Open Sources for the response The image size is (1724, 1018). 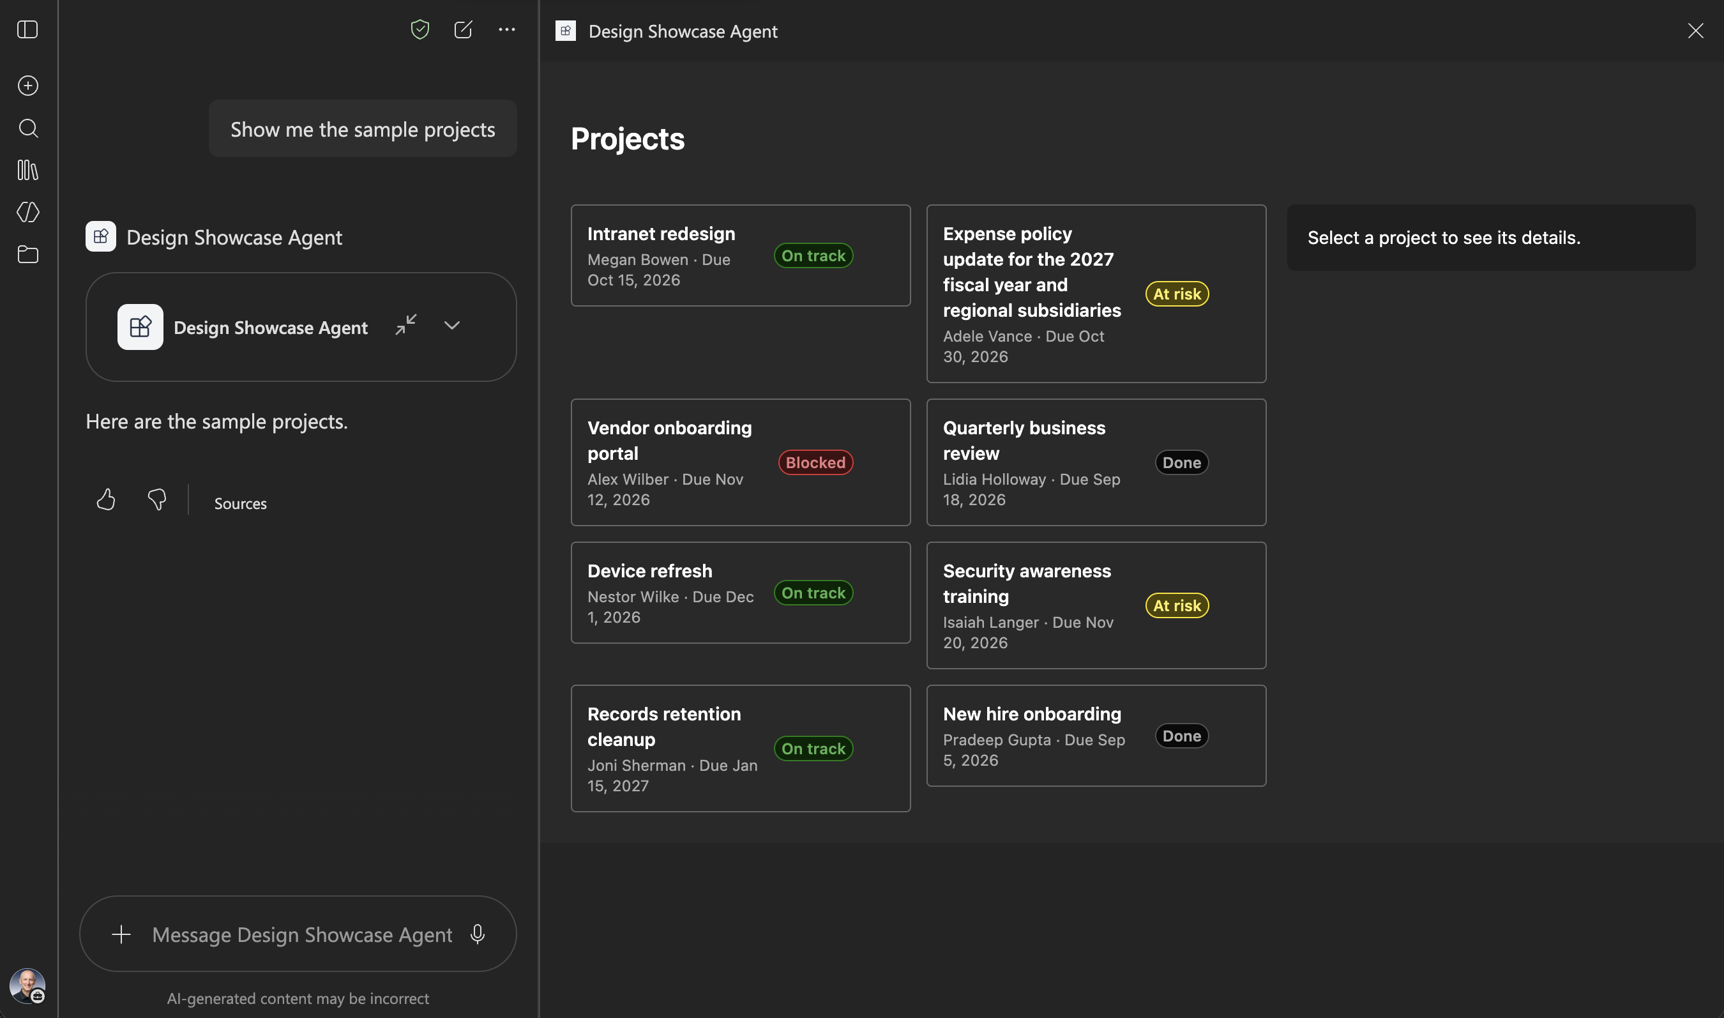pos(240,503)
